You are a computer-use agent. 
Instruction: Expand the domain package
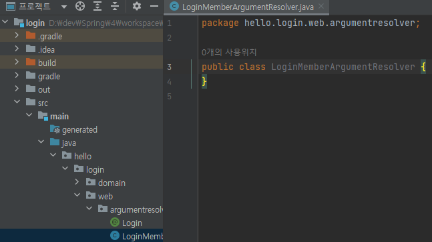tap(77, 182)
